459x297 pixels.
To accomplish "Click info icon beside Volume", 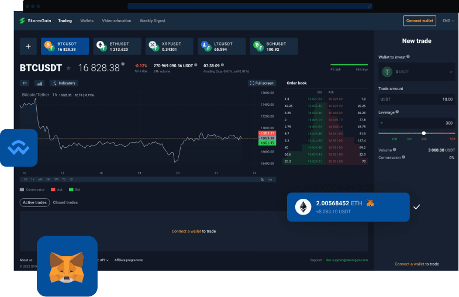I will point(394,150).
